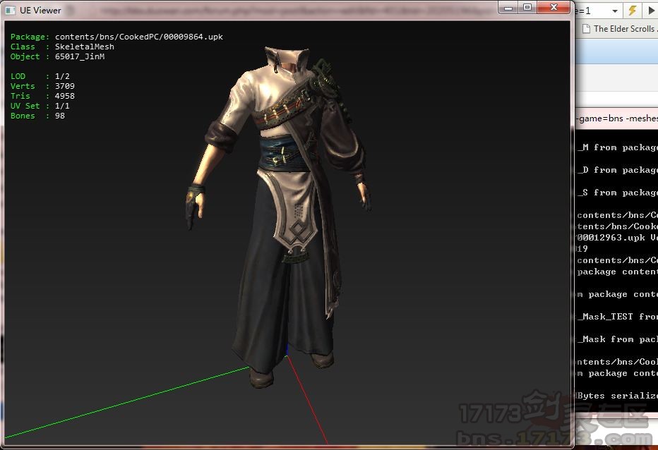
Task: Click the page icon beside The Elder Scrolls
Action: [586, 29]
